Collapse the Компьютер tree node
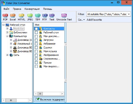 coord(7,36)
